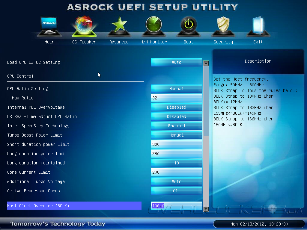307x230 pixels.
Task: Select Additional Turbo Voltage label
Action: click(36, 181)
